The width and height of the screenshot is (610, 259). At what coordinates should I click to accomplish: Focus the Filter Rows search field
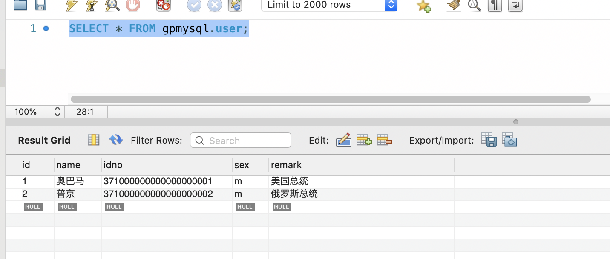coord(241,141)
